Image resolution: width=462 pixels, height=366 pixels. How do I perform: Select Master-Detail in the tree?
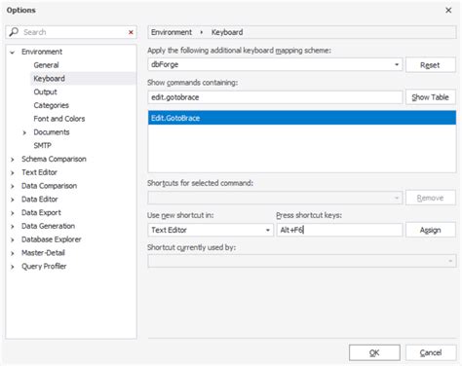click(x=43, y=253)
